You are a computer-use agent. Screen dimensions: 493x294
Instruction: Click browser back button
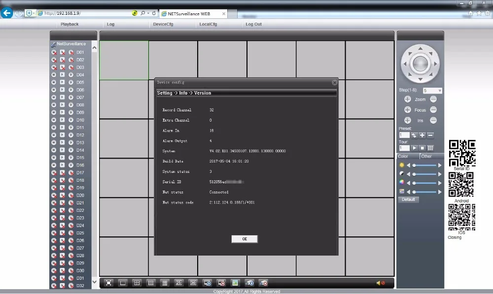coord(6,13)
